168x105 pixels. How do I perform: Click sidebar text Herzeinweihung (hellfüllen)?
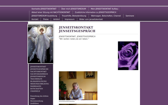pyautogui.click(x=37, y=102)
